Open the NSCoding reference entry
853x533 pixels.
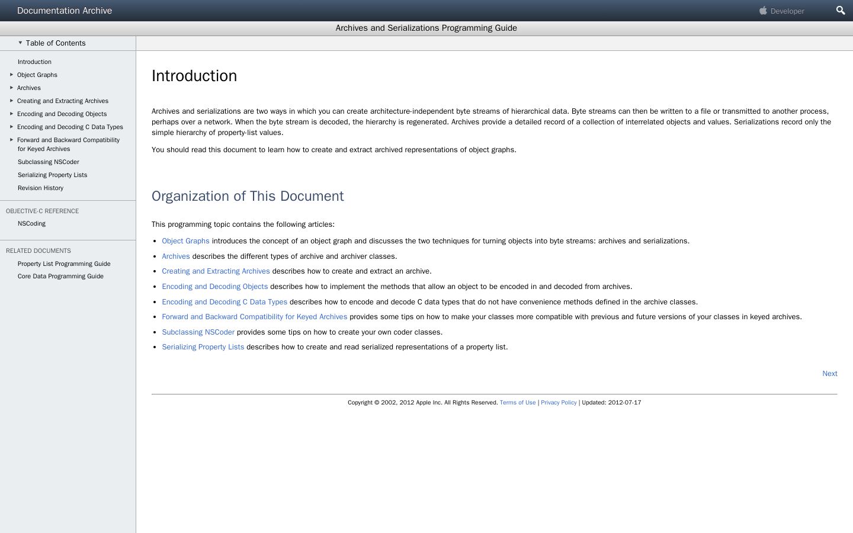pos(31,223)
